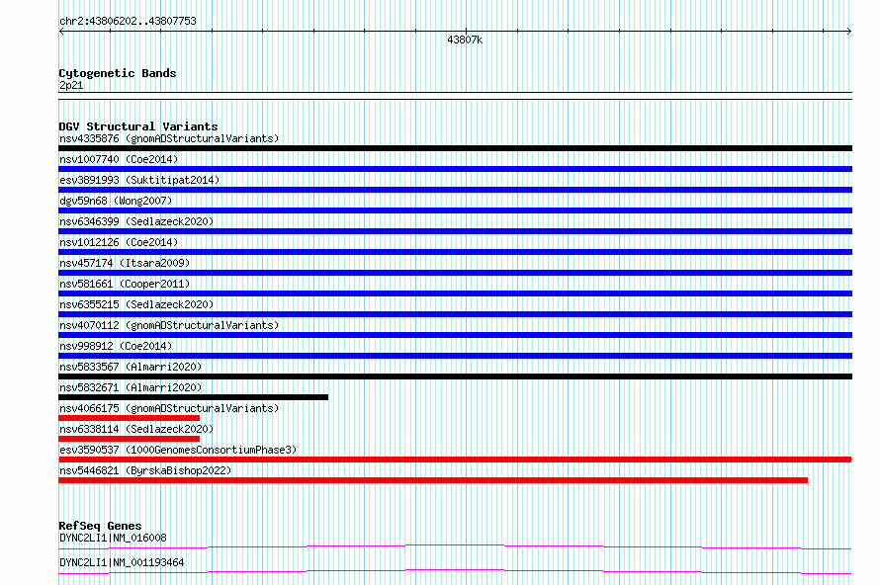Click the blue bar of nsv4070112

coord(455,335)
